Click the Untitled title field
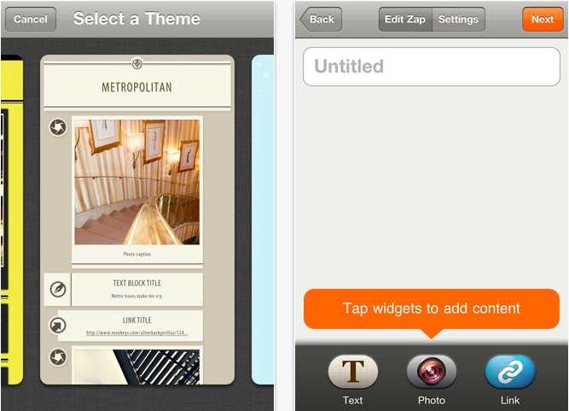 pyautogui.click(x=432, y=67)
